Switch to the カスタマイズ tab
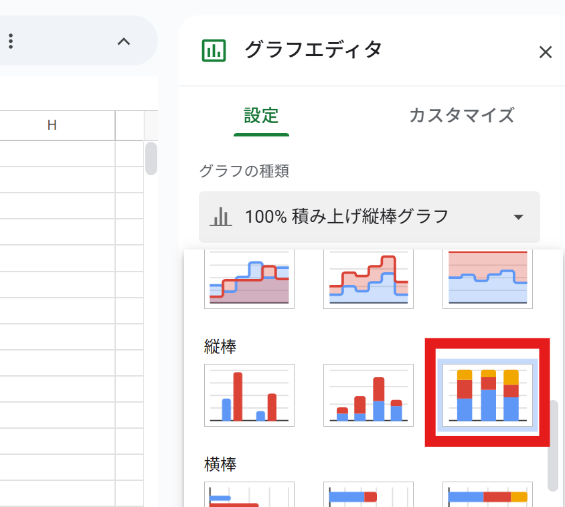565x507 pixels. click(461, 116)
